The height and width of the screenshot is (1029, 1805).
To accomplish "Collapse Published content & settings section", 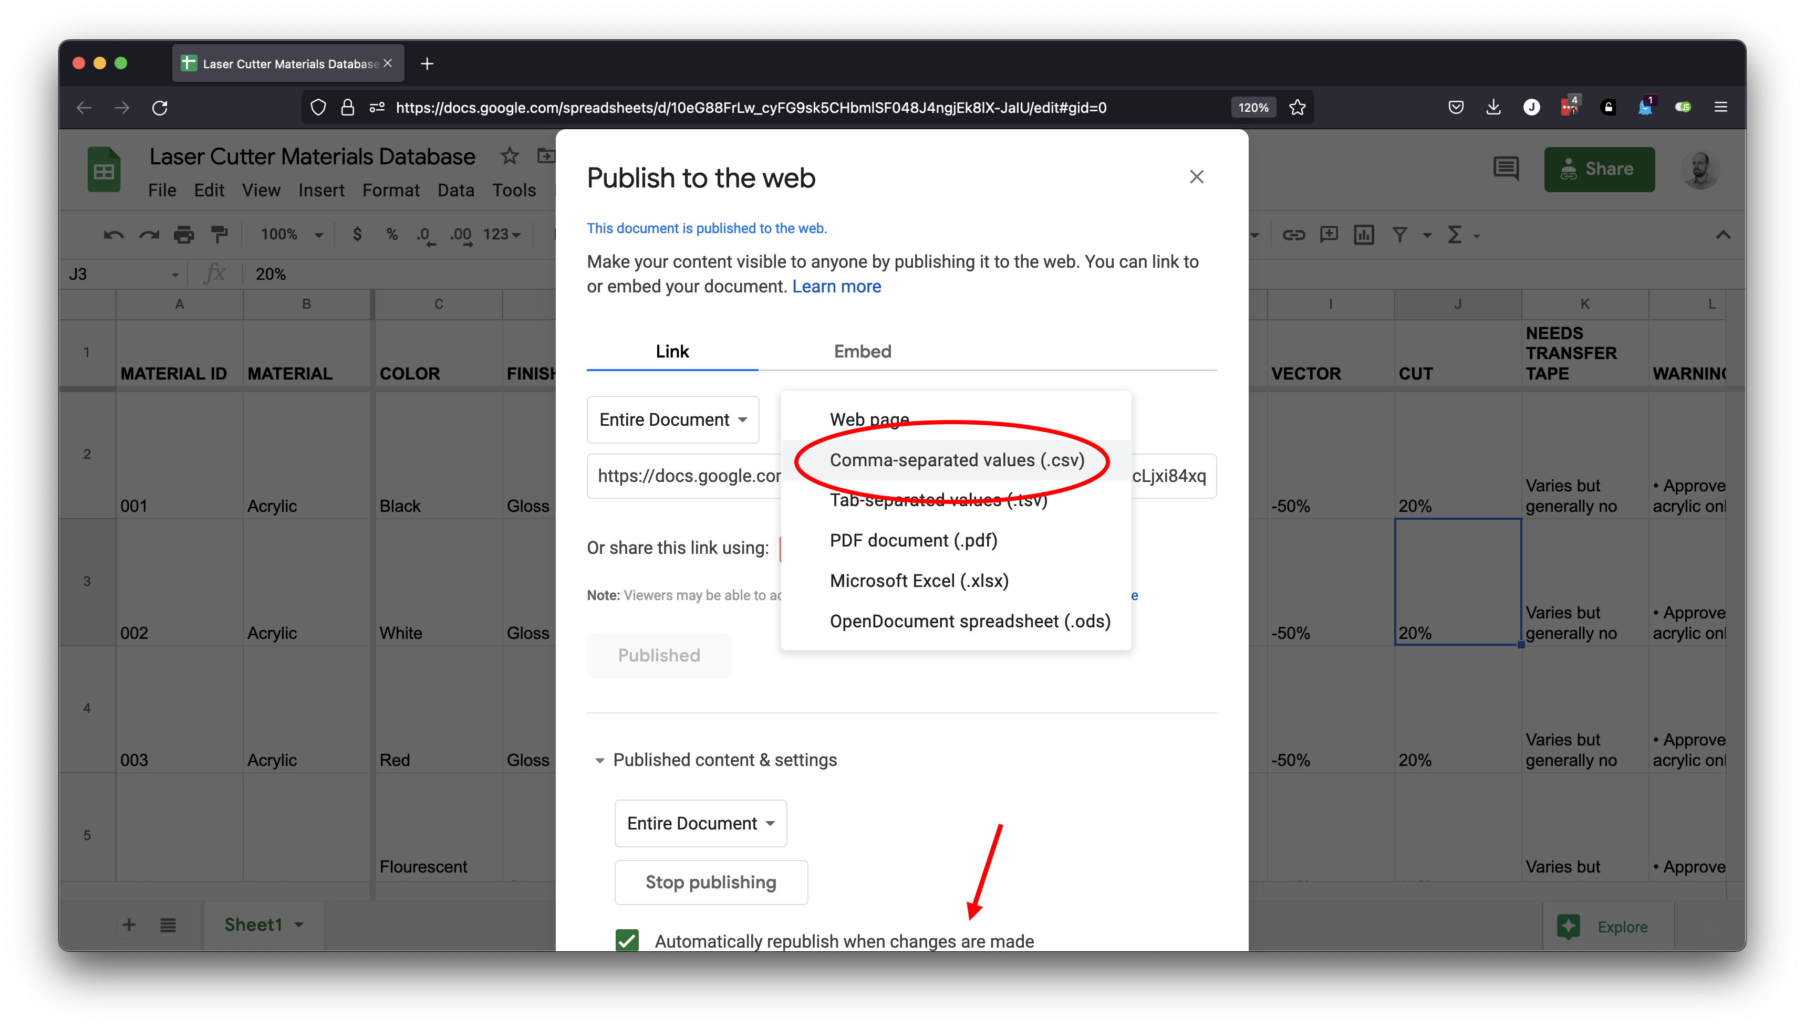I will coord(599,760).
